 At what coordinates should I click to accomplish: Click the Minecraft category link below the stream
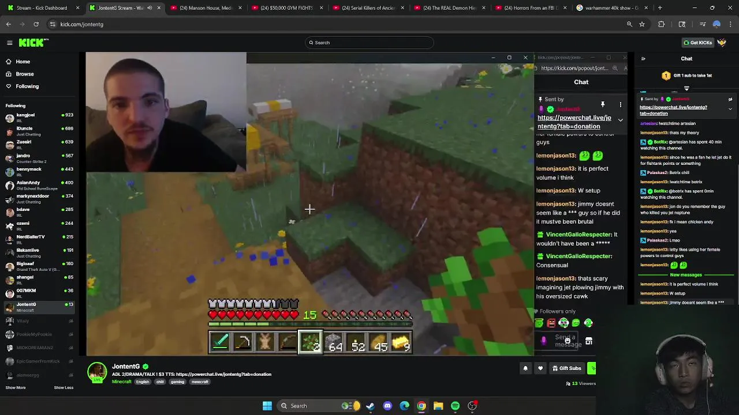[122, 382]
